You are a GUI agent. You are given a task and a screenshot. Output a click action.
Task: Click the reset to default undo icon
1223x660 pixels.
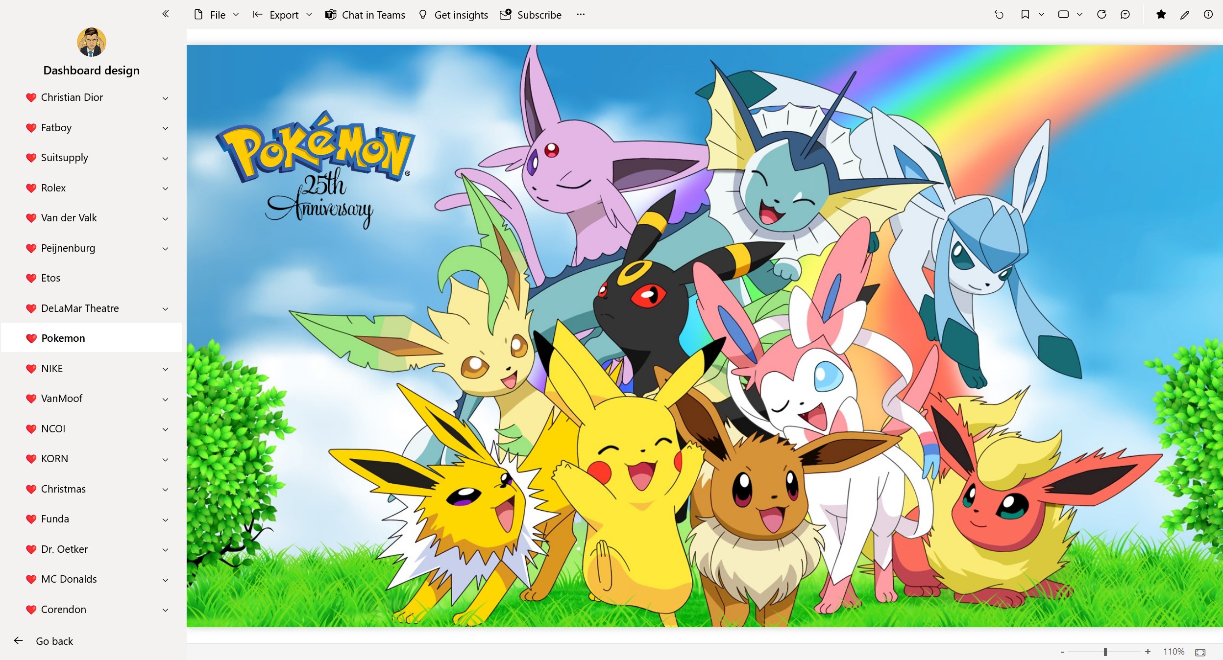[999, 15]
